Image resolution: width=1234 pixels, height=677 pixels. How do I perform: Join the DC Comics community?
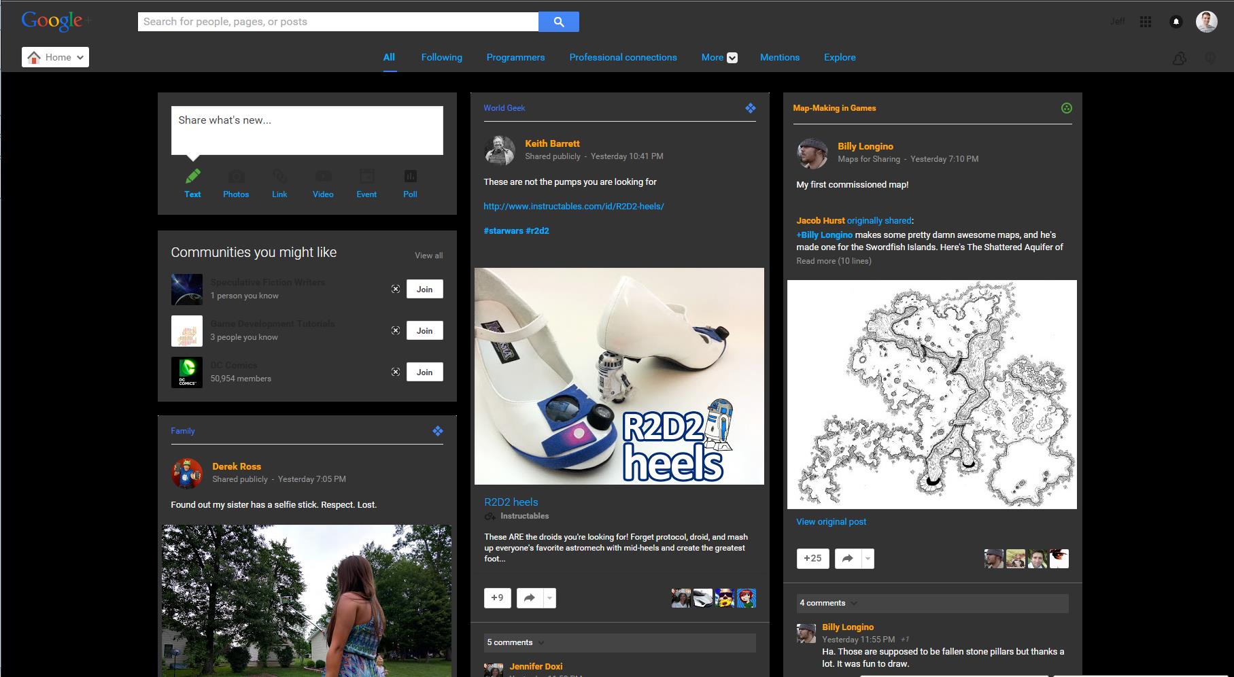click(425, 372)
